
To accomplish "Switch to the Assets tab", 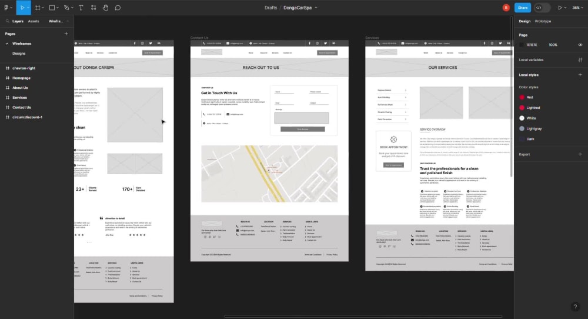I will coord(34,21).
